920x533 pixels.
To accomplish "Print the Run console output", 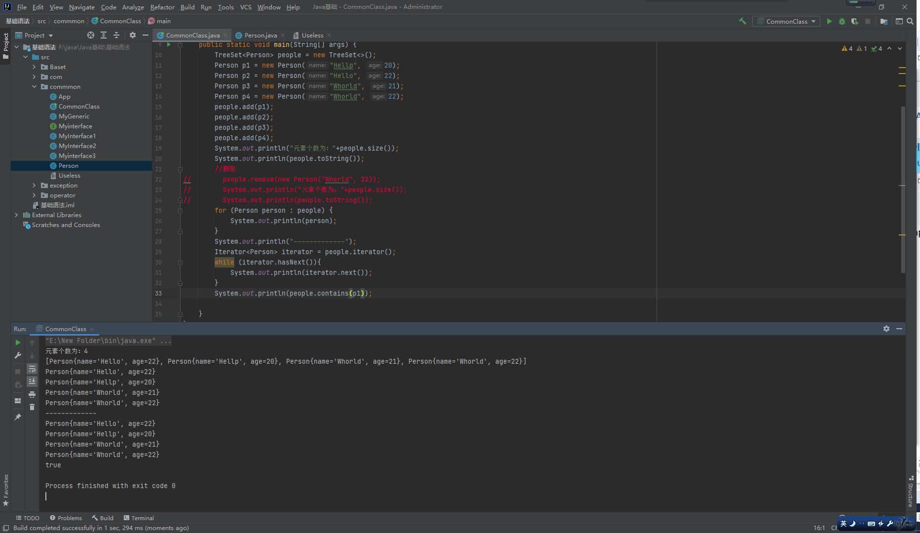I will [x=32, y=394].
